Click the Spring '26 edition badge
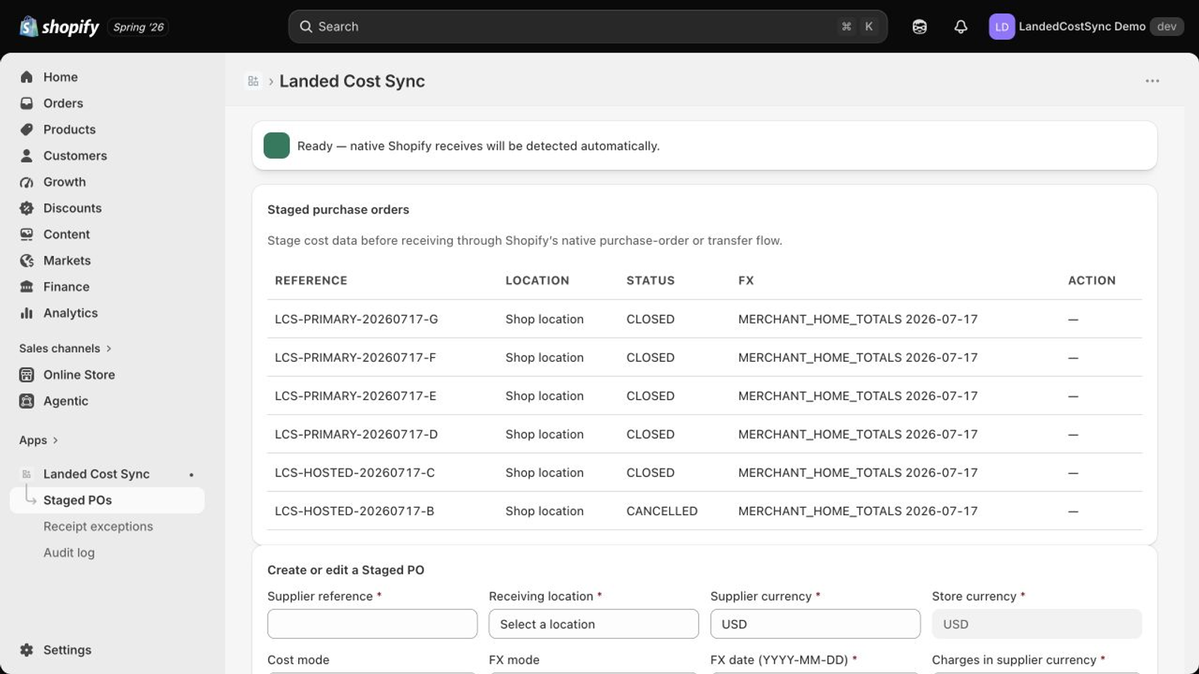 pos(139,27)
